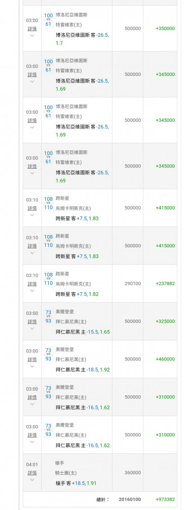Expand the chevron below 詳情 in the +350000 row
The image size is (184, 510).
(32, 36)
